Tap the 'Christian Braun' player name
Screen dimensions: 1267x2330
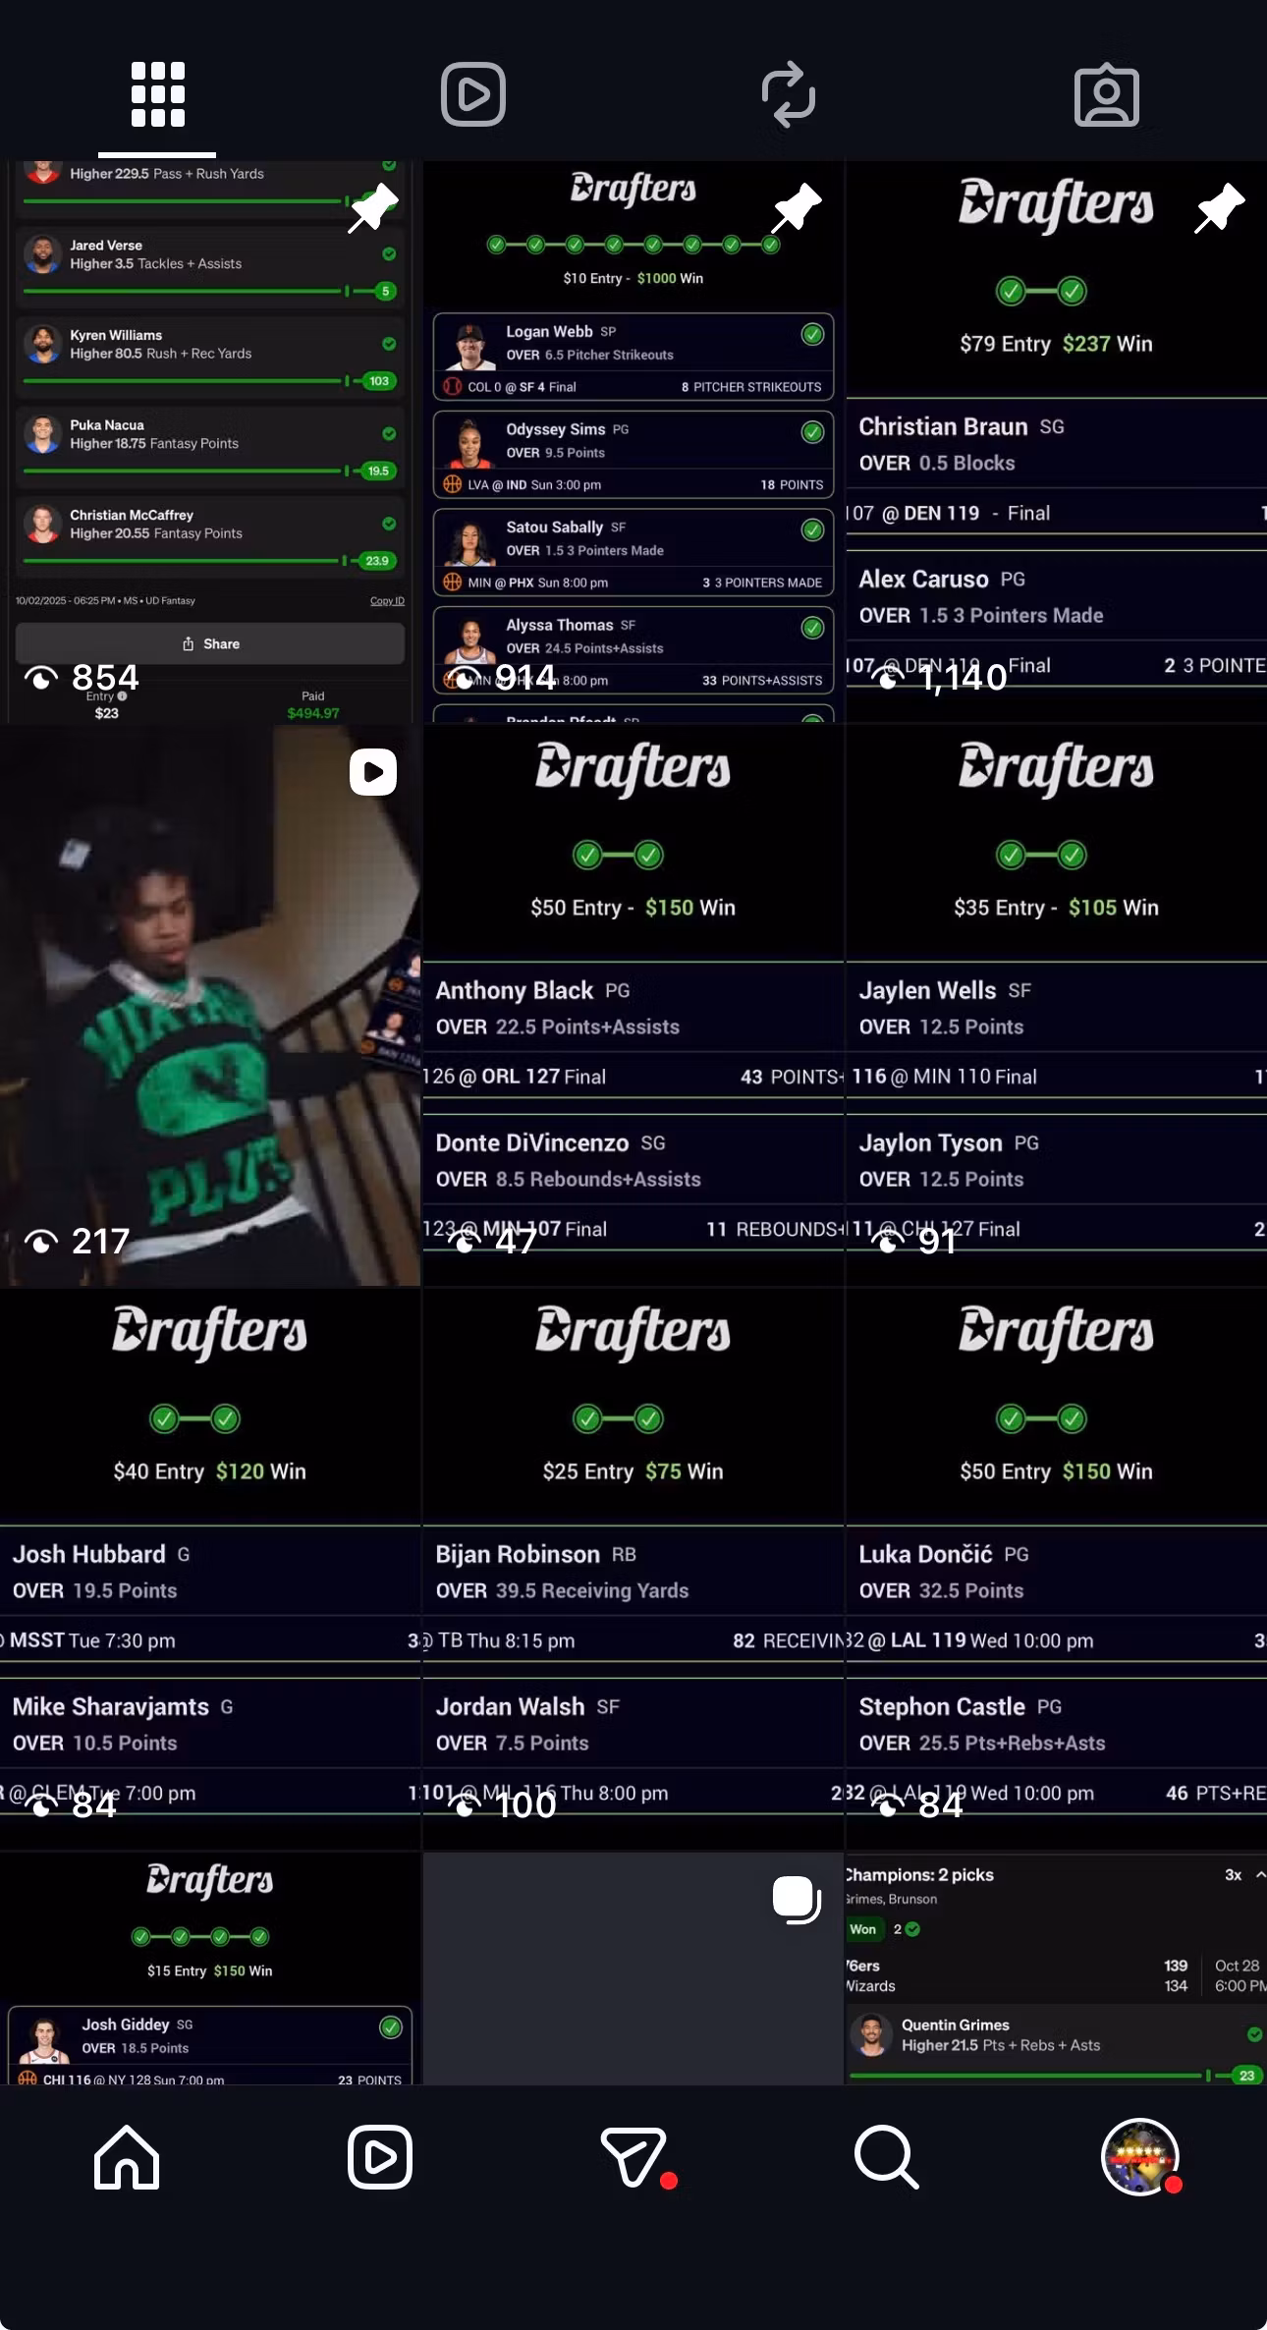point(943,427)
